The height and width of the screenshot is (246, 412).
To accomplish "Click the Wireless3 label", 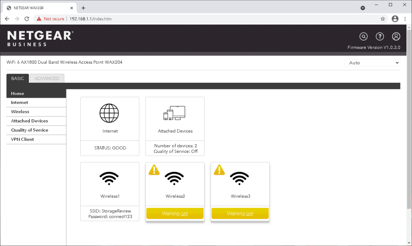I will tap(241, 196).
